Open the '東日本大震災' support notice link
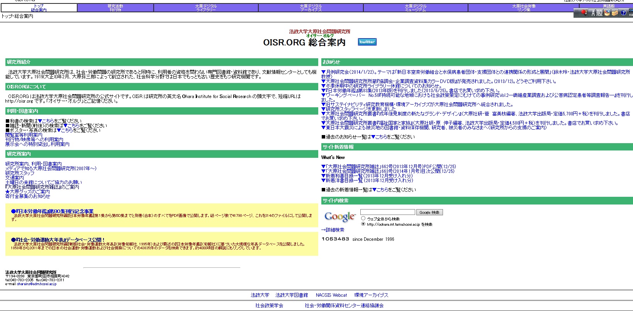The height and width of the screenshot is (311, 633). tap(434, 128)
